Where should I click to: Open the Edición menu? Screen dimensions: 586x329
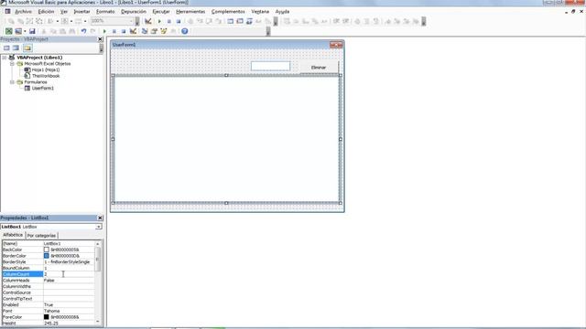click(x=47, y=12)
